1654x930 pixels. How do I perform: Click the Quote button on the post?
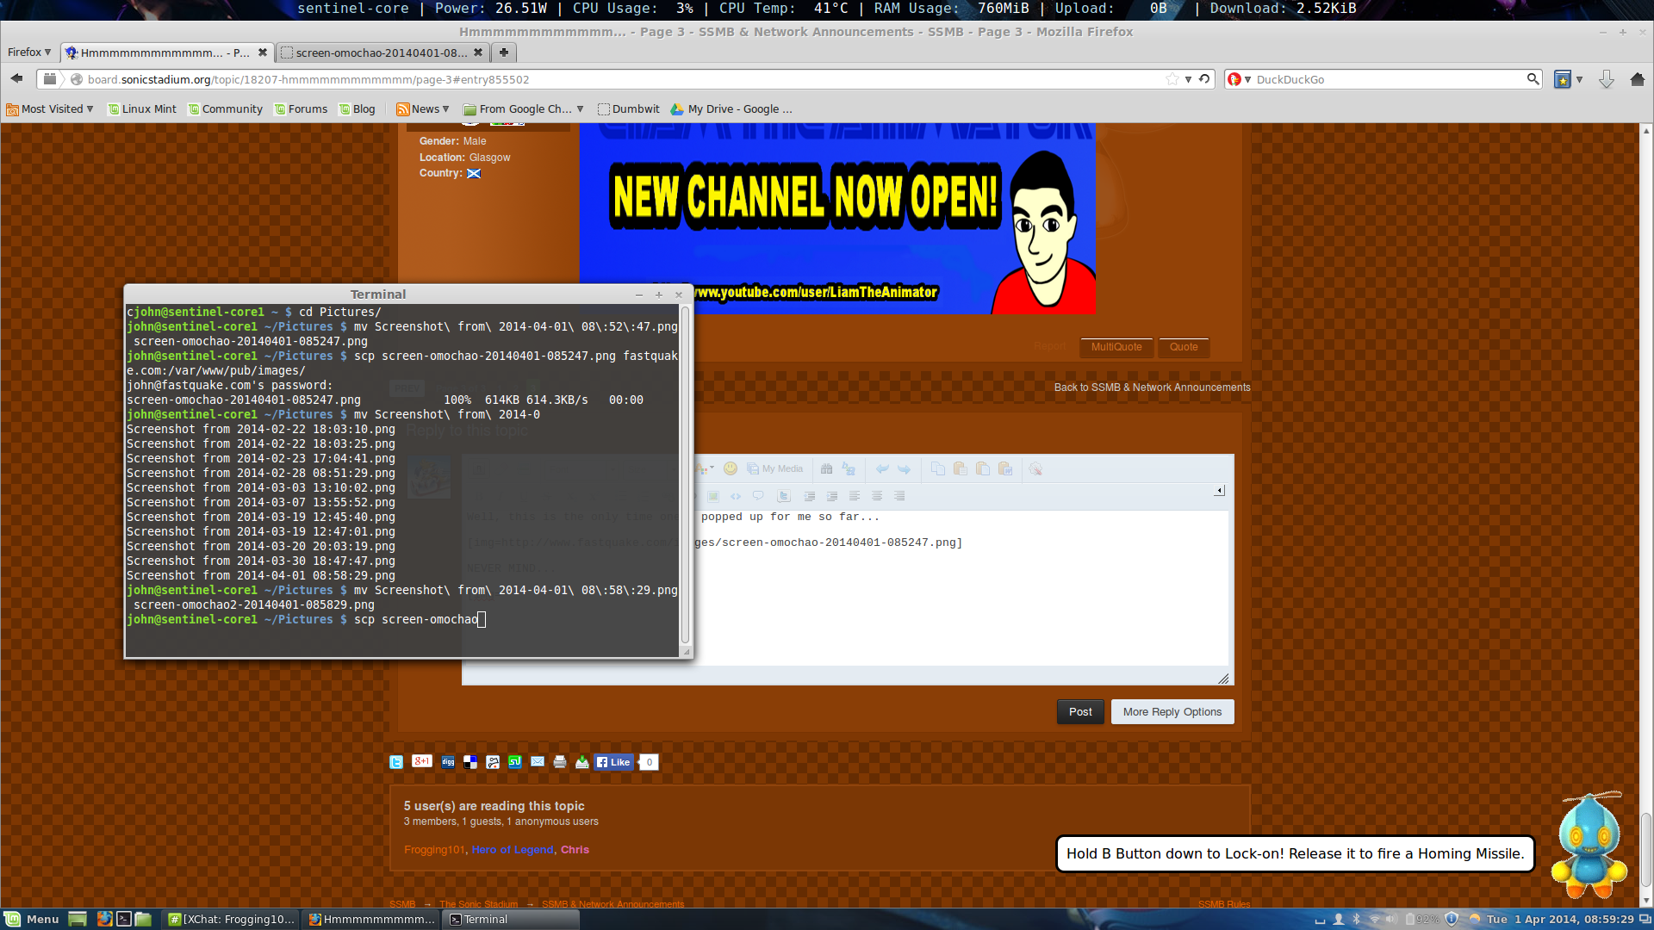(x=1184, y=347)
